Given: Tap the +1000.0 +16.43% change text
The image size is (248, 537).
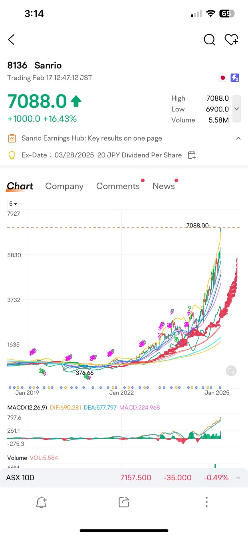Looking at the screenshot, I should pyautogui.click(x=42, y=119).
